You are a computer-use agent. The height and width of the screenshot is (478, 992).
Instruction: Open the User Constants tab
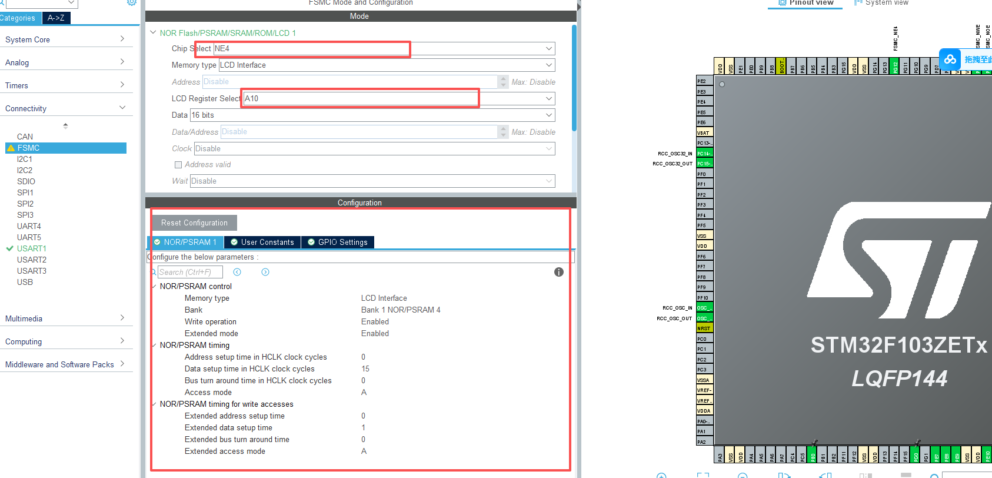(x=262, y=243)
